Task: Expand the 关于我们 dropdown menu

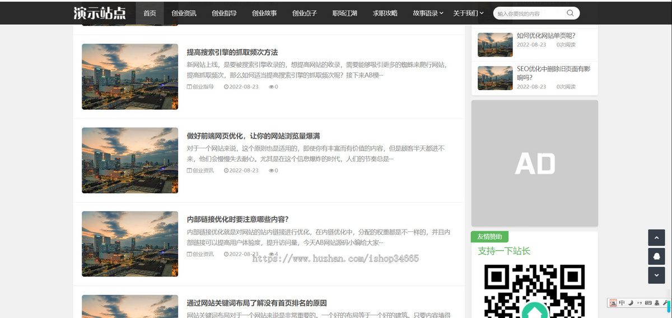Action: [469, 13]
